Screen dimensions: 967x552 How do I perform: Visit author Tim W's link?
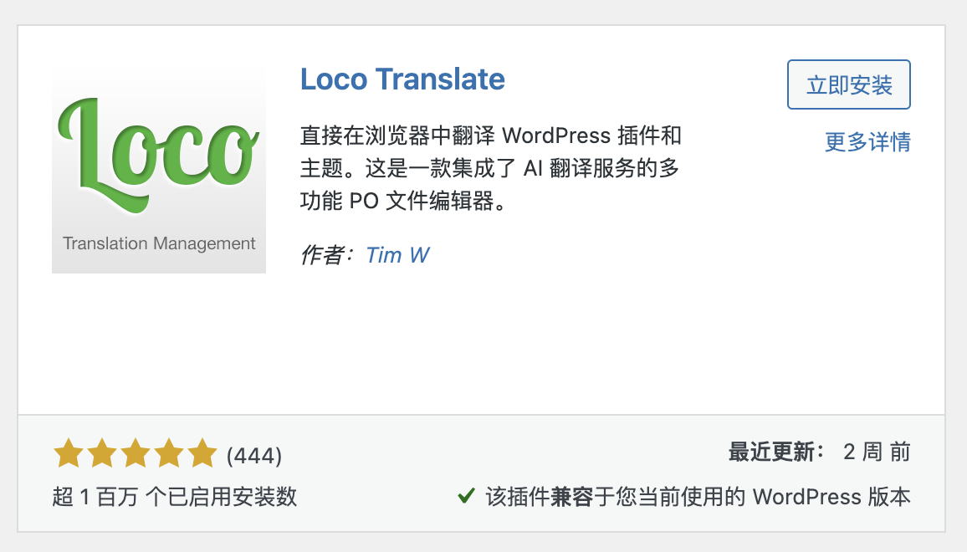397,255
